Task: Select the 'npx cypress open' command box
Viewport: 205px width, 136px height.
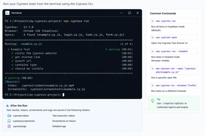Action: coord(174,37)
